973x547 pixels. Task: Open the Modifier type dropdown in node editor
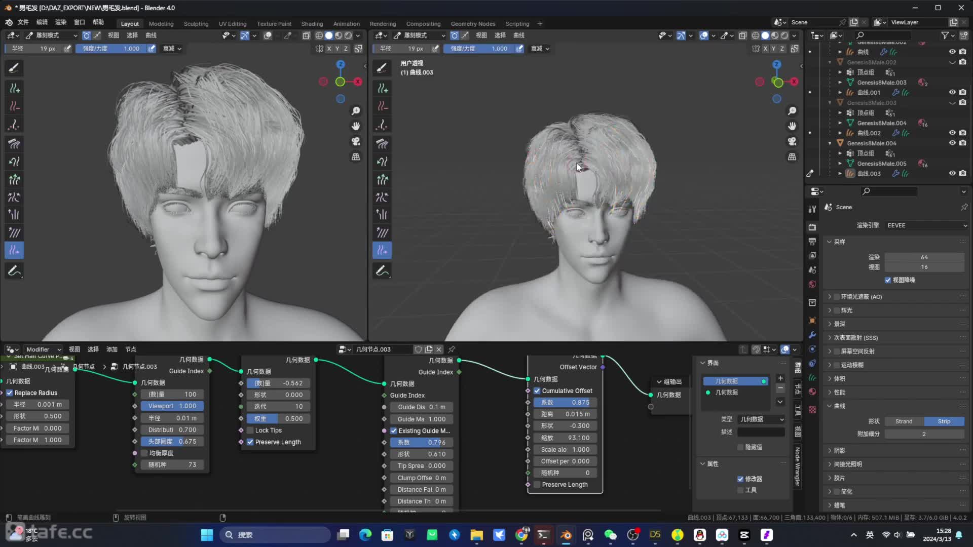pos(43,349)
